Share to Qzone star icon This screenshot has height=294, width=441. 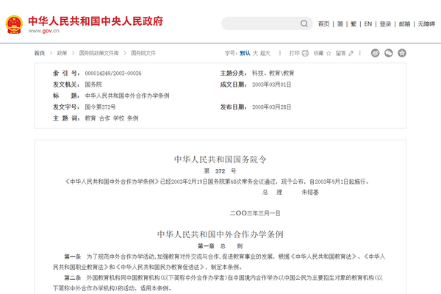pyautogui.click(x=402, y=53)
